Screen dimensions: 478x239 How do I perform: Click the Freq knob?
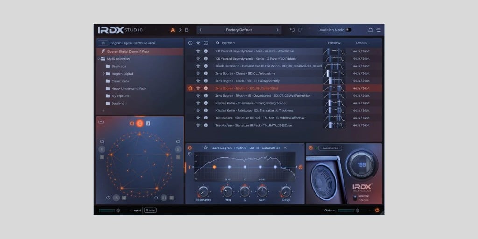coord(227,191)
